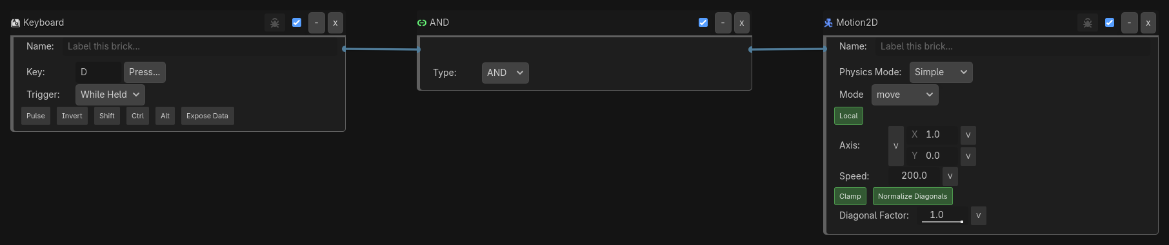Disable the Keyboard brick enabled checkbox
The height and width of the screenshot is (245, 1169).
297,23
